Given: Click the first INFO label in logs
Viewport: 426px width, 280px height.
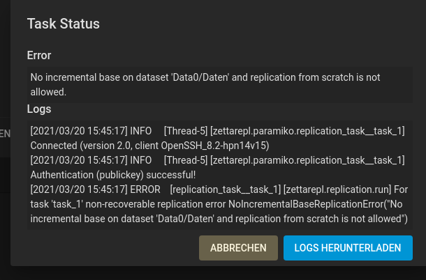Looking at the screenshot, I should click(x=141, y=131).
